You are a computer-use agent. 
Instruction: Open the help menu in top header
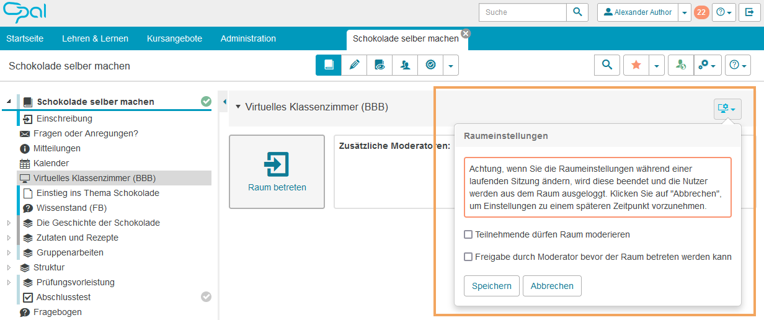coord(724,12)
